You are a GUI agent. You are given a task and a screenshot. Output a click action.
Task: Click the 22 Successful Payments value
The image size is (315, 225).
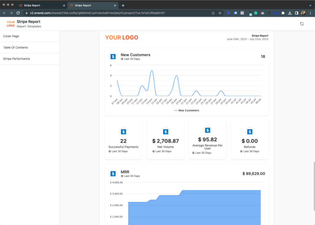coord(123,141)
